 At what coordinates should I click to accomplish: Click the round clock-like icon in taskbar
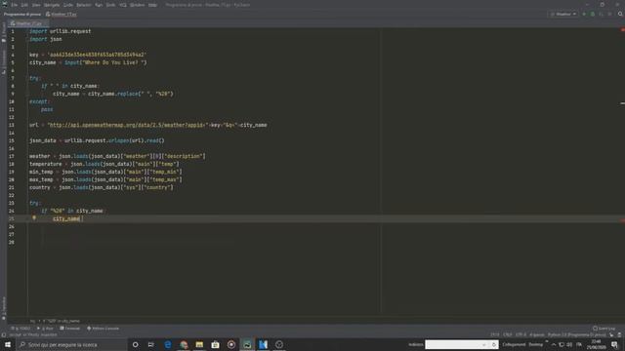pyautogui.click(x=279, y=344)
